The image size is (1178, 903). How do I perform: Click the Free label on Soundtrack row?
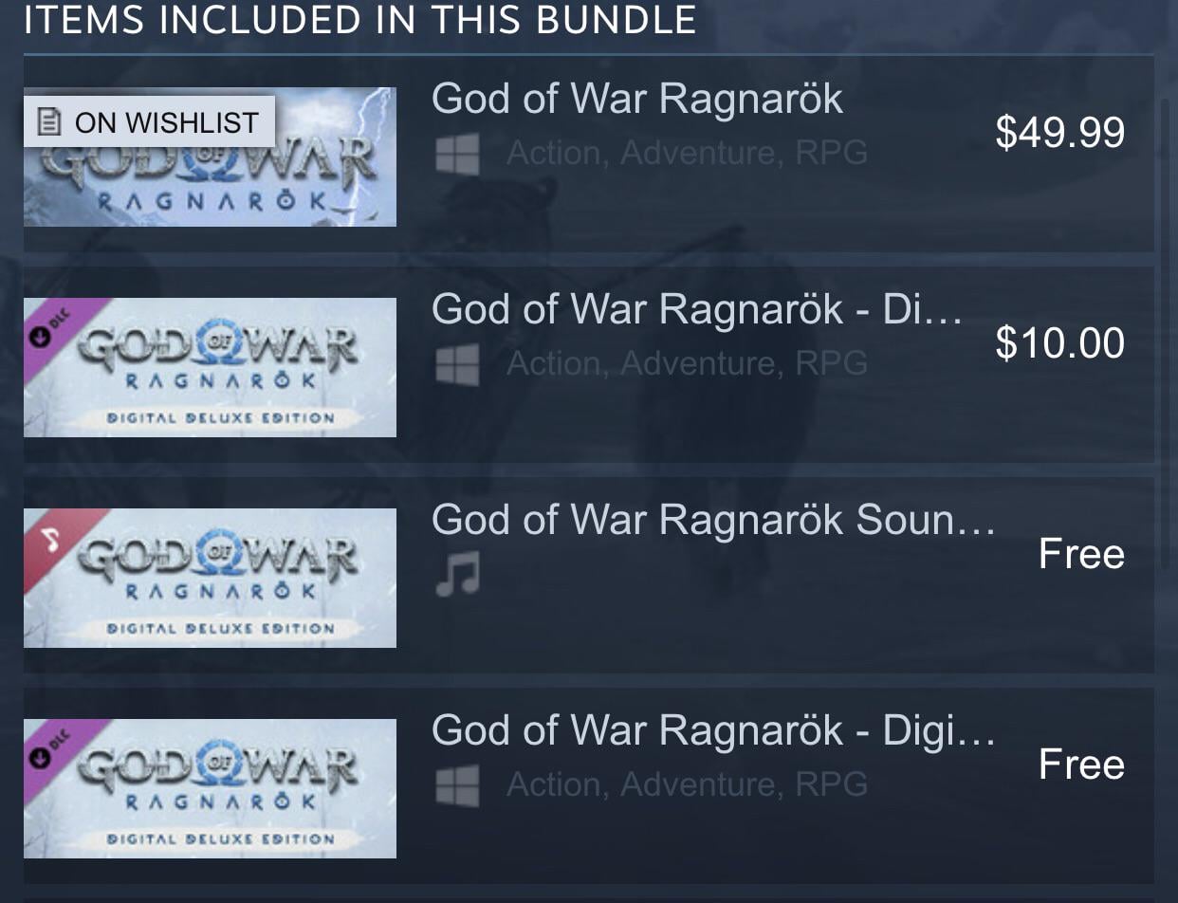click(1082, 554)
